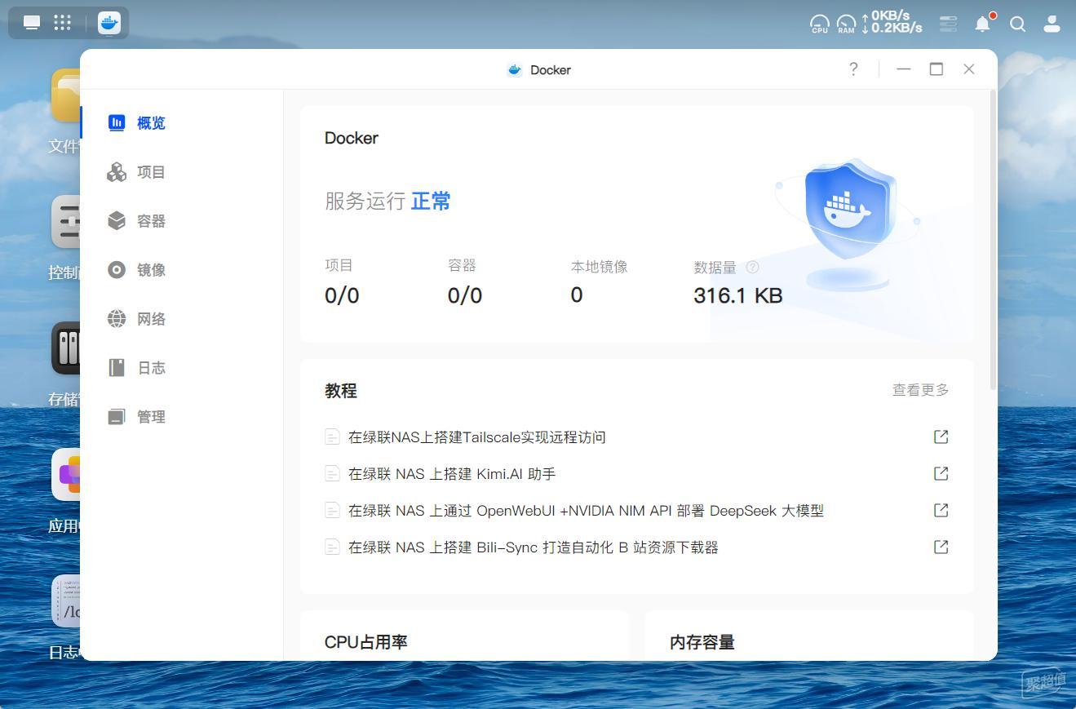Open notifications bell icon
Image resolution: width=1076 pixels, height=709 pixels.
tap(983, 24)
